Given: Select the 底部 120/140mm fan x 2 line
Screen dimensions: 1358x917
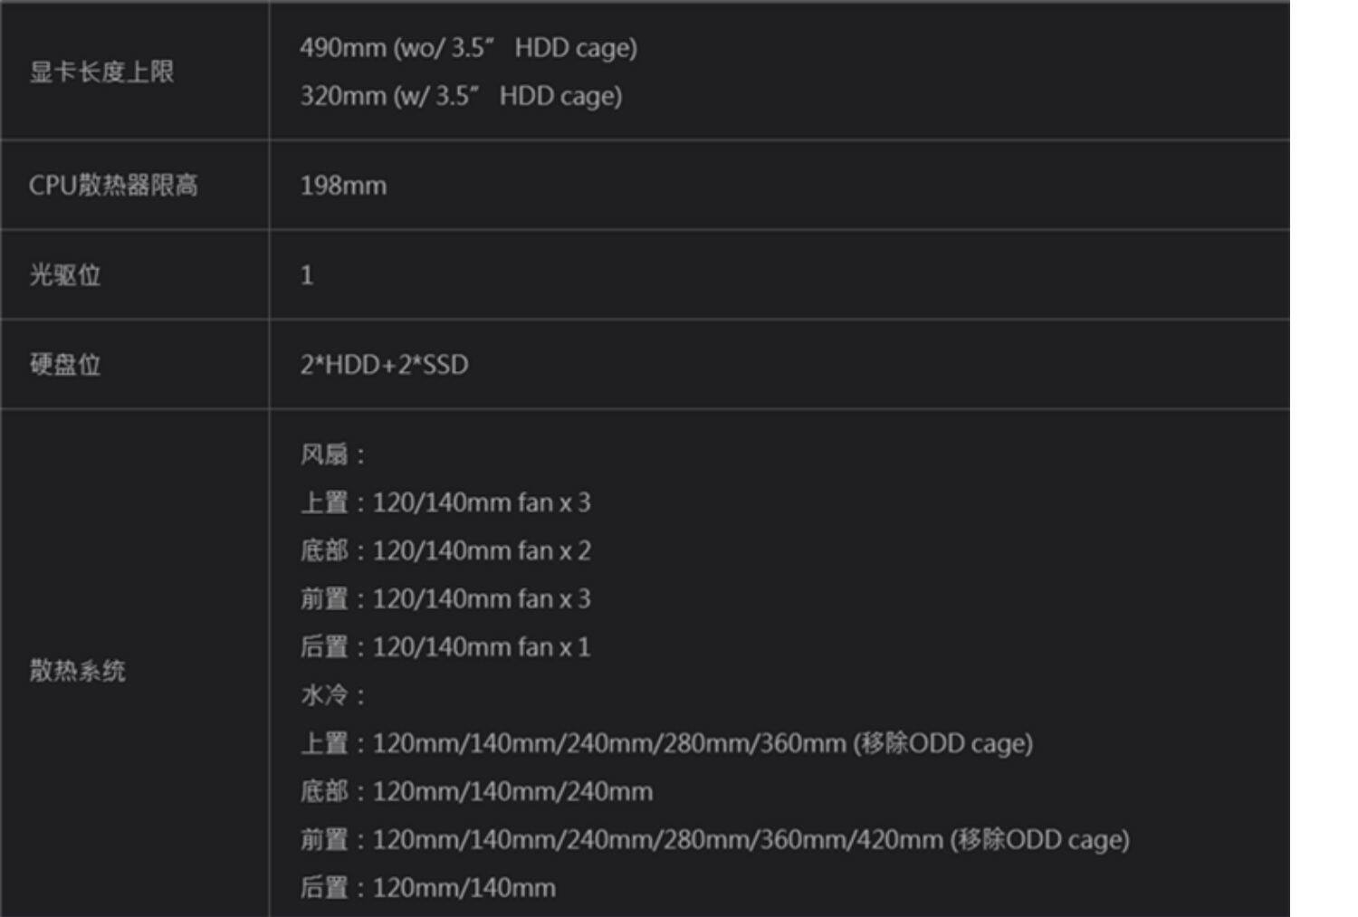Looking at the screenshot, I should pyautogui.click(x=445, y=550).
